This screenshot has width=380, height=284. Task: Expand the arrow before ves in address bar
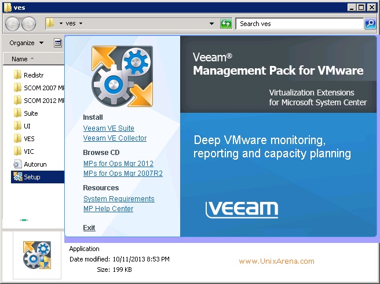(61, 24)
